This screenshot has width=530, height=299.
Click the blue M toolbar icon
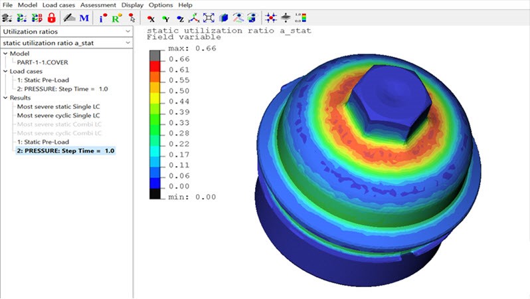click(x=84, y=18)
